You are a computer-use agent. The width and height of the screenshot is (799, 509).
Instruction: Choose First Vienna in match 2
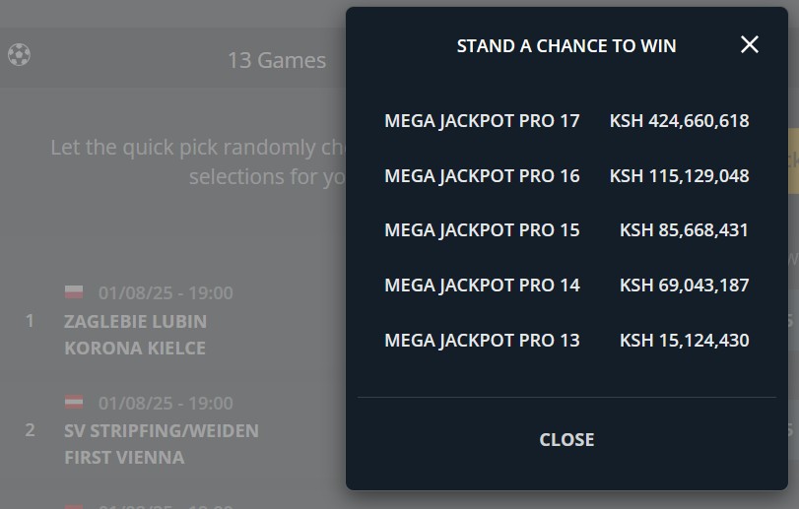(x=124, y=457)
